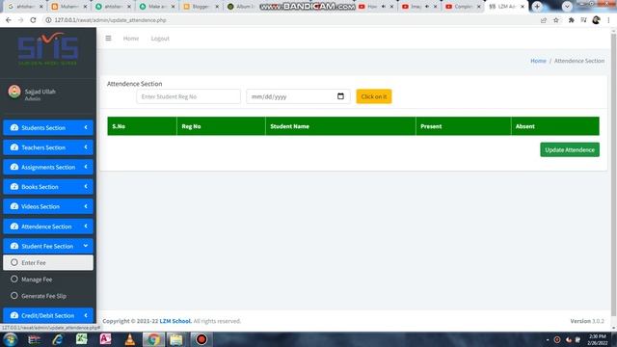Screen dimensions: 617x347
Task: Click the taskbar clock showing 2:30 PM
Action: tap(598, 339)
